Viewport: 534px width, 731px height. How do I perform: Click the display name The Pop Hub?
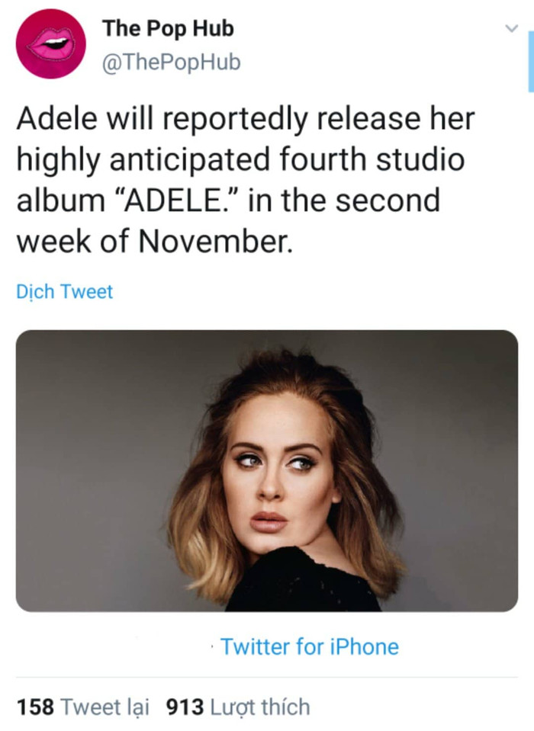[x=168, y=28]
